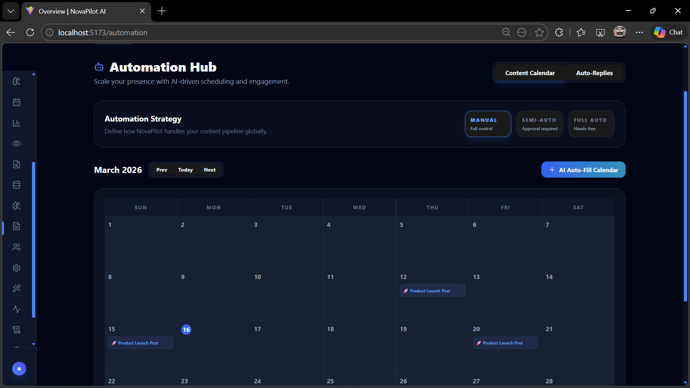Screen dimensions: 690x388
Task: Select the Full Auto strategy option
Action: tap(591, 124)
